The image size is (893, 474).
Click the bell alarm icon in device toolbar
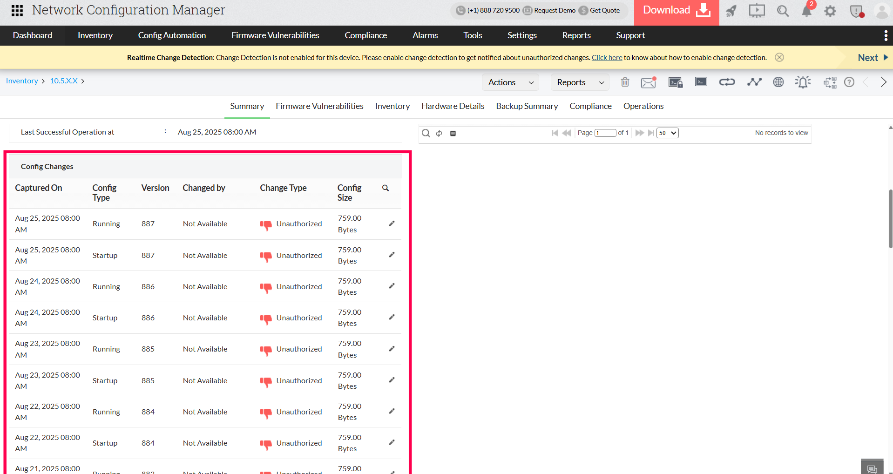[x=803, y=82]
